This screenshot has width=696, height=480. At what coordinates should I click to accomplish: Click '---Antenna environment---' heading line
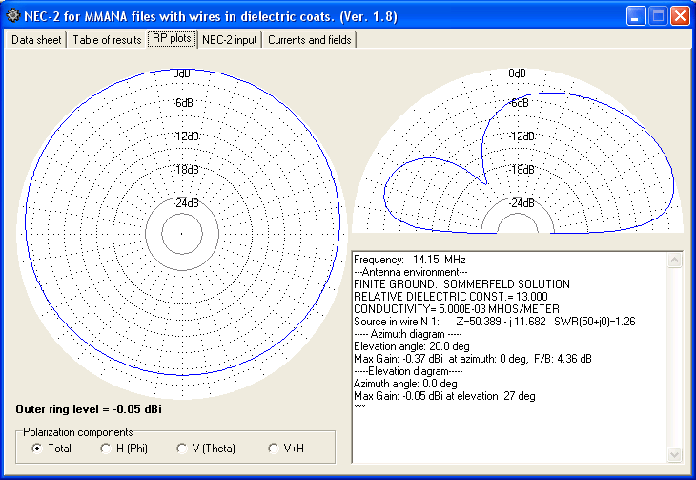[411, 272]
